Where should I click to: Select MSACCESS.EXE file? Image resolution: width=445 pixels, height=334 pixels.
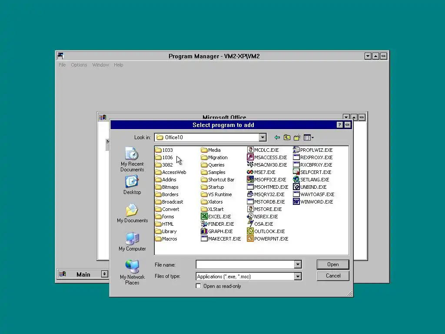[x=267, y=157]
